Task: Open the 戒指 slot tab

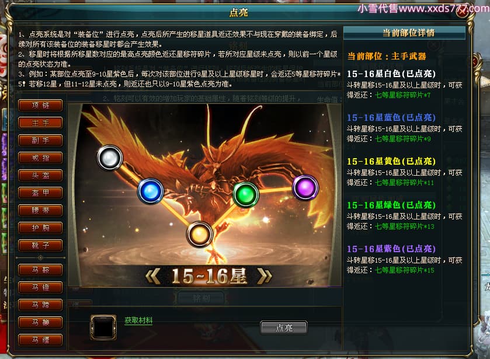Action: (x=40, y=158)
